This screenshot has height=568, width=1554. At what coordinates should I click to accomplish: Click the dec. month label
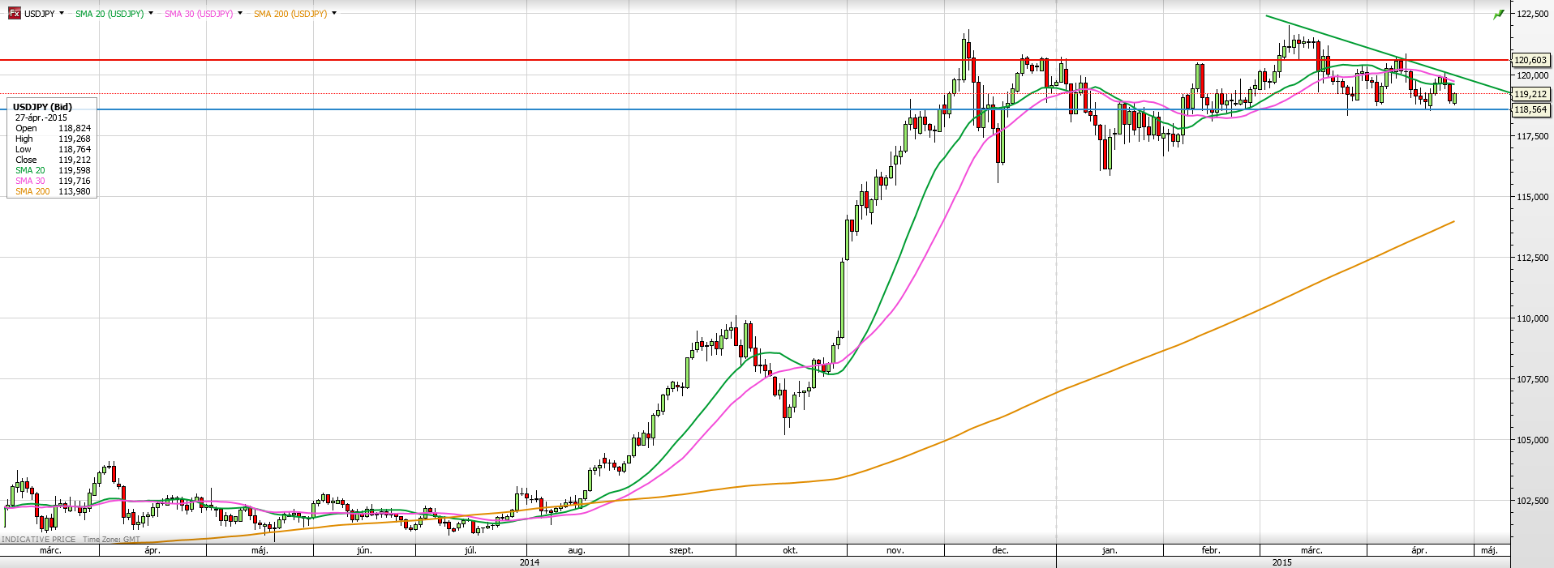tap(1001, 550)
